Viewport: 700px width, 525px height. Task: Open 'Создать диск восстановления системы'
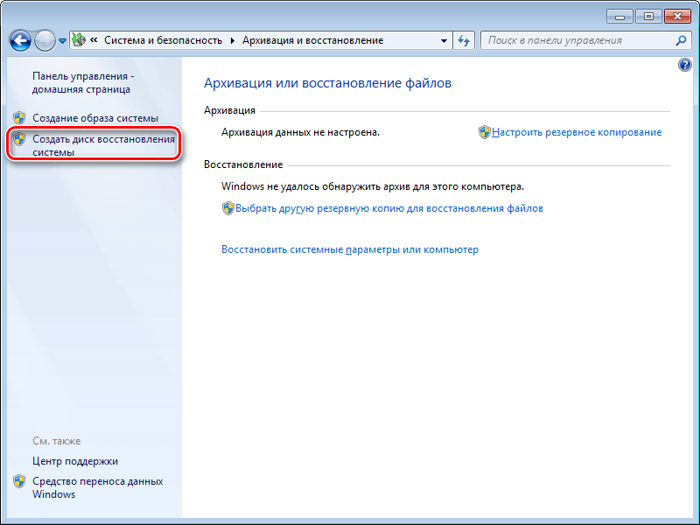coord(103,145)
